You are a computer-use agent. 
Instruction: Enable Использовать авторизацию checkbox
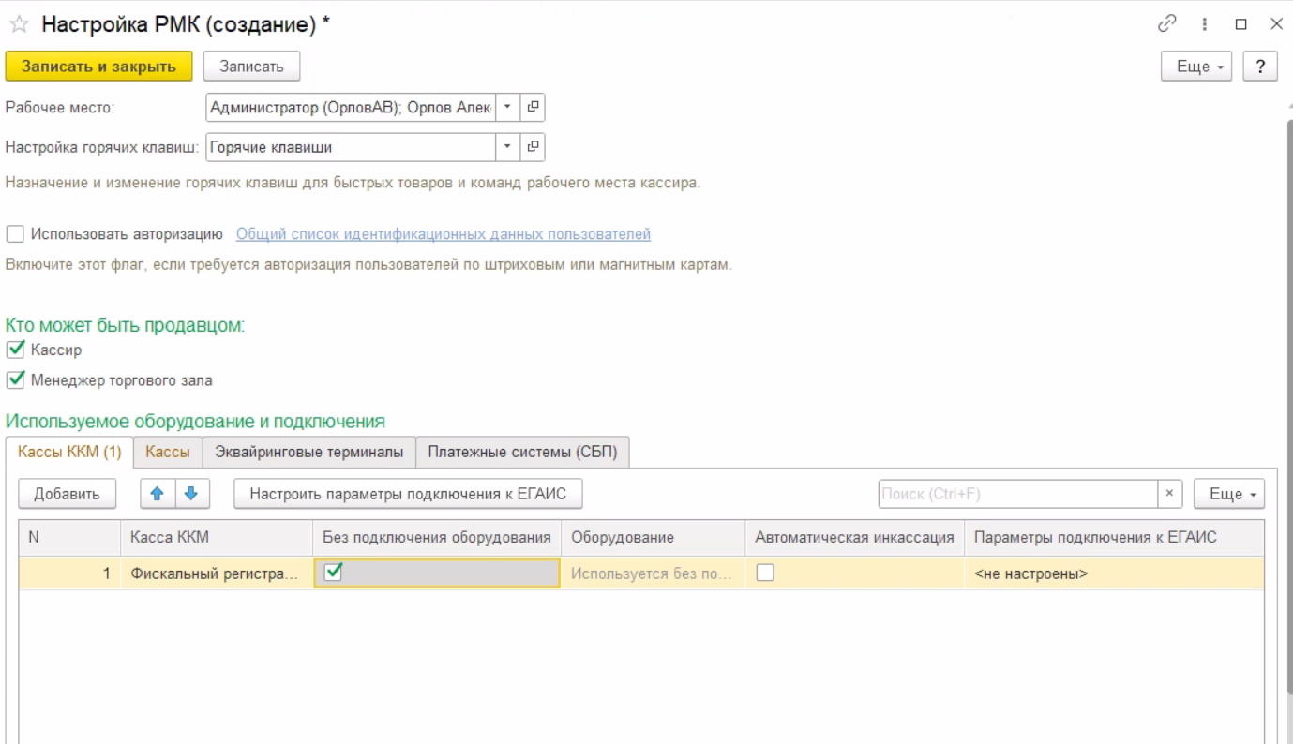(x=15, y=234)
